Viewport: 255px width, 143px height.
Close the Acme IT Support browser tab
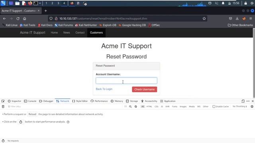[39, 11]
